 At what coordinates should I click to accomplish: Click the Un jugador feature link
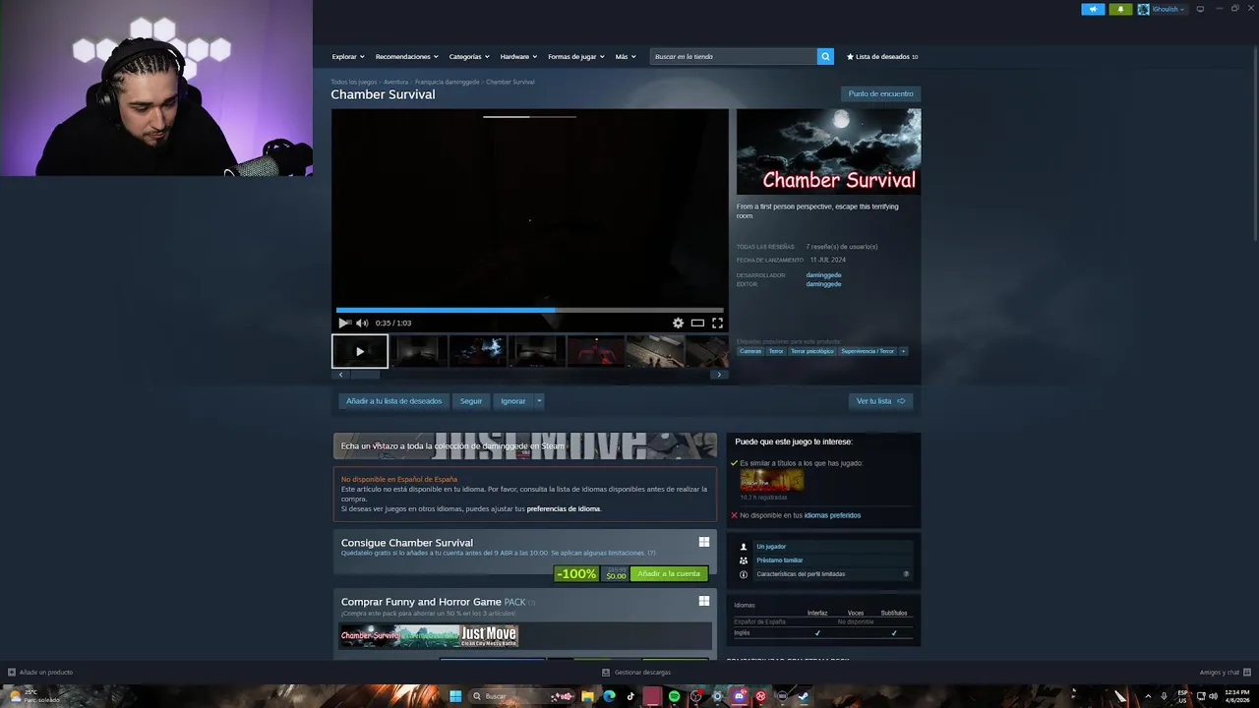point(771,547)
